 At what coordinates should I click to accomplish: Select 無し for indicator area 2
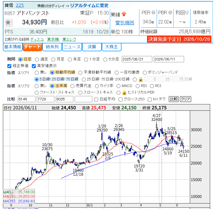click(37, 86)
